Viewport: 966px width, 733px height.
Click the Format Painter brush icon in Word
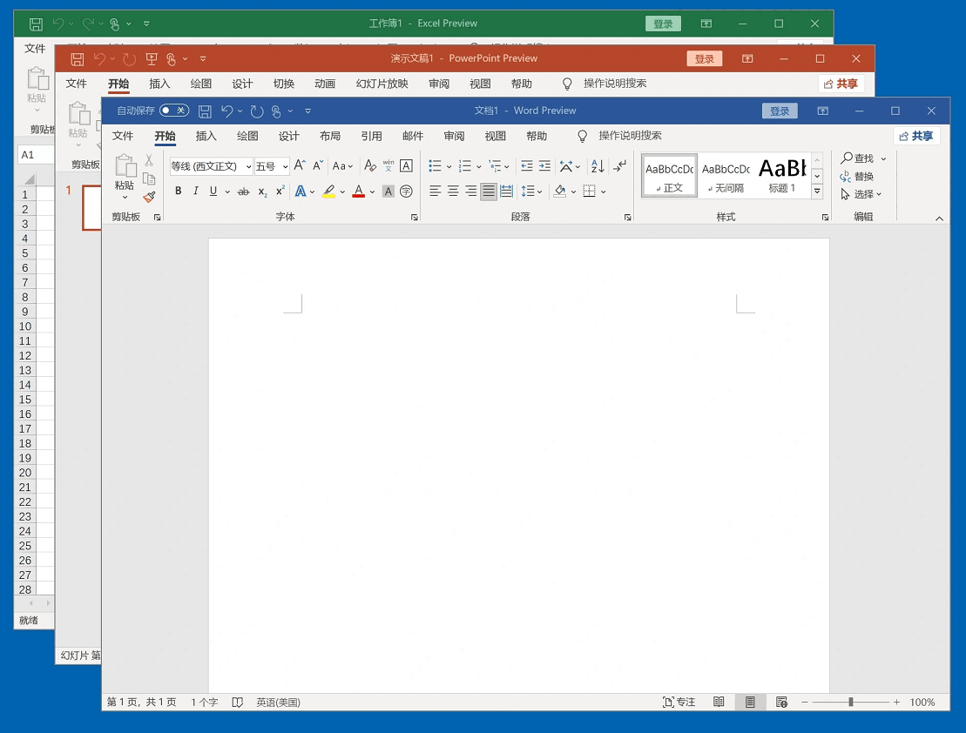[149, 197]
